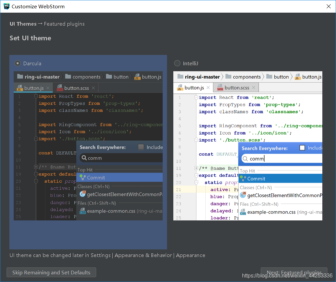
Task: Click the WebStorm logo in title bar
Action: pos(6,6)
